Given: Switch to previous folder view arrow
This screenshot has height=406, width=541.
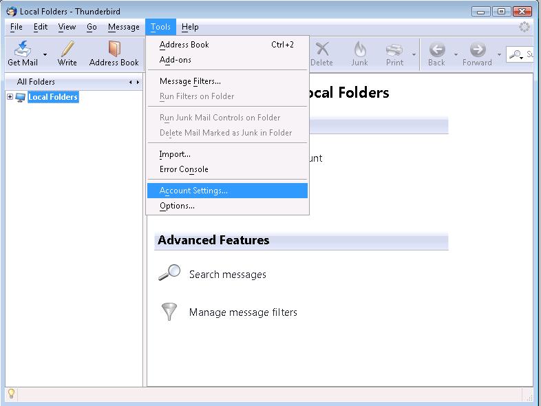Looking at the screenshot, I should tap(130, 82).
